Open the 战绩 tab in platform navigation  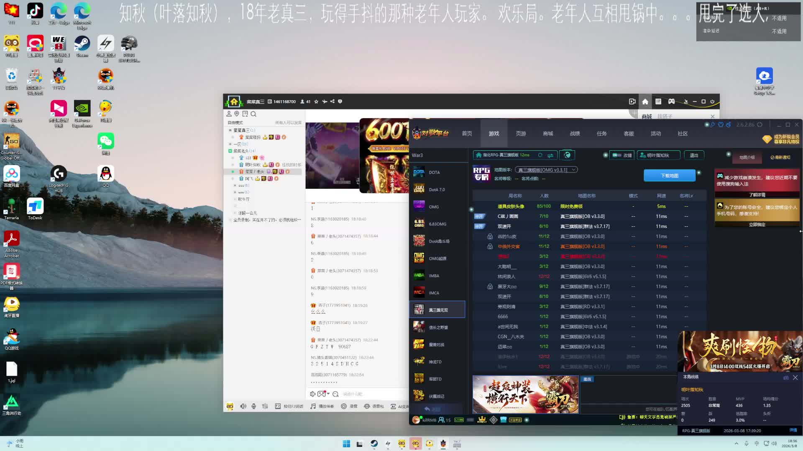click(575, 134)
